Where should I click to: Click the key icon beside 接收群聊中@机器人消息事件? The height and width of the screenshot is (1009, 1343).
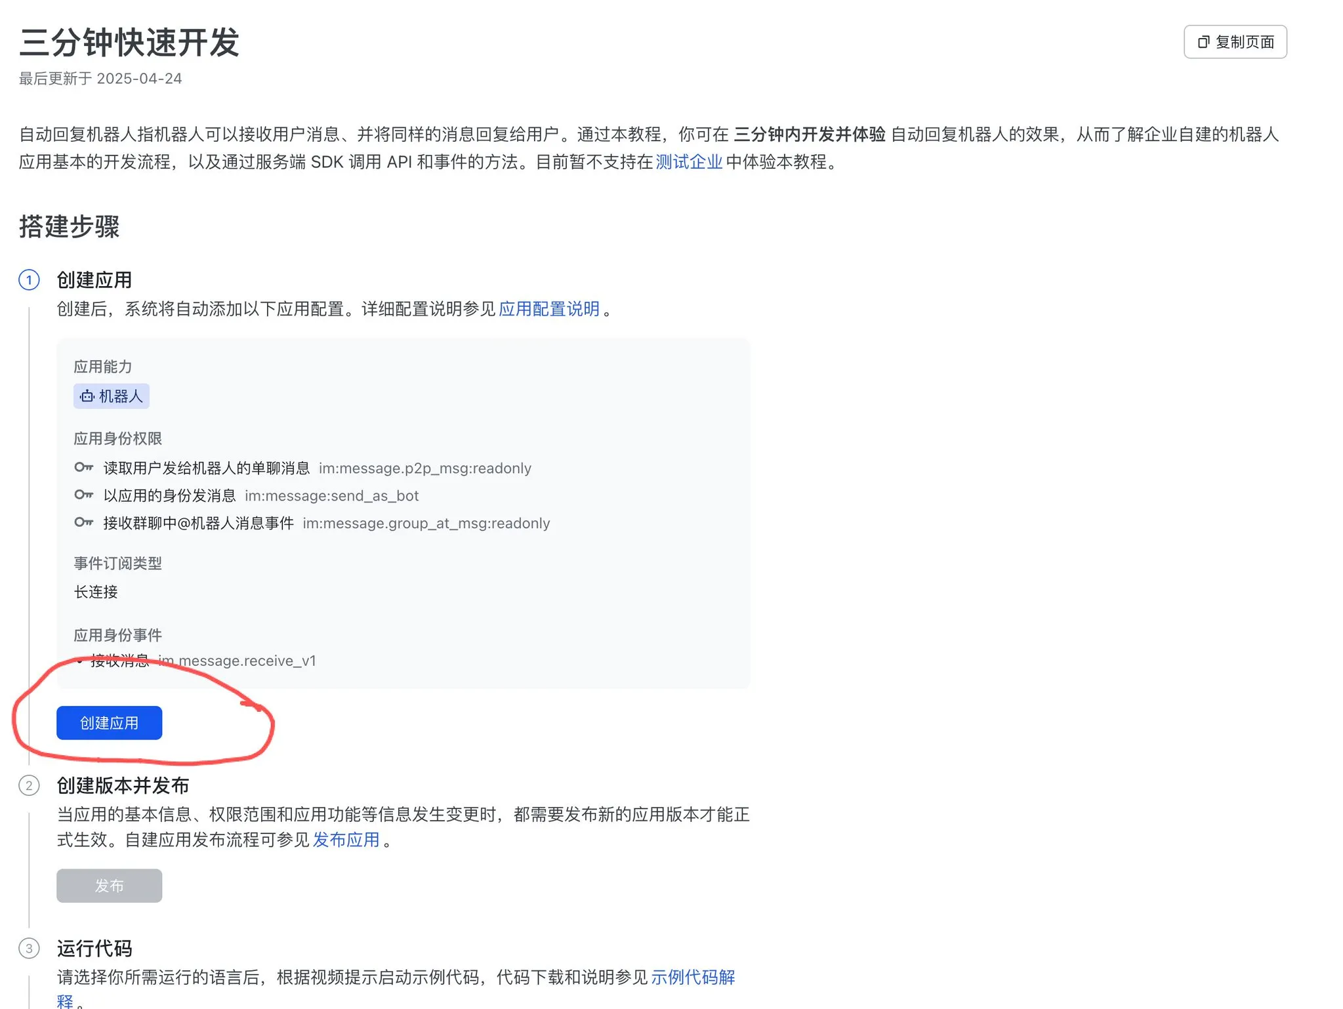coord(84,523)
